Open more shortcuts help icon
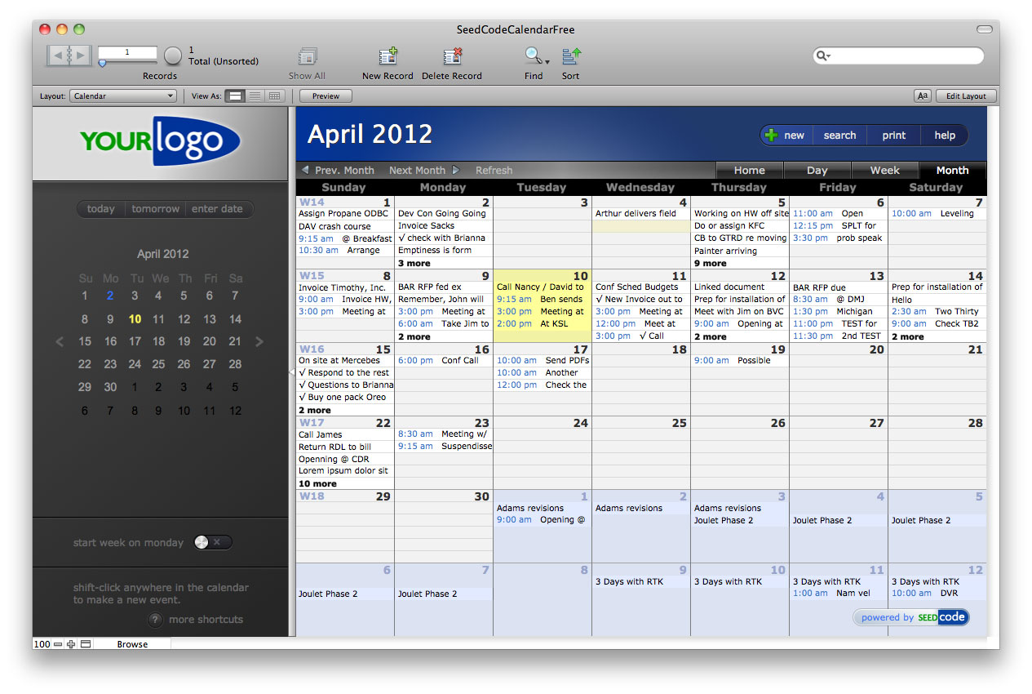Viewport: 1032px width, 694px height. [x=155, y=620]
